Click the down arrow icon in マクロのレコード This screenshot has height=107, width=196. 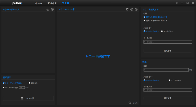[136, 9]
